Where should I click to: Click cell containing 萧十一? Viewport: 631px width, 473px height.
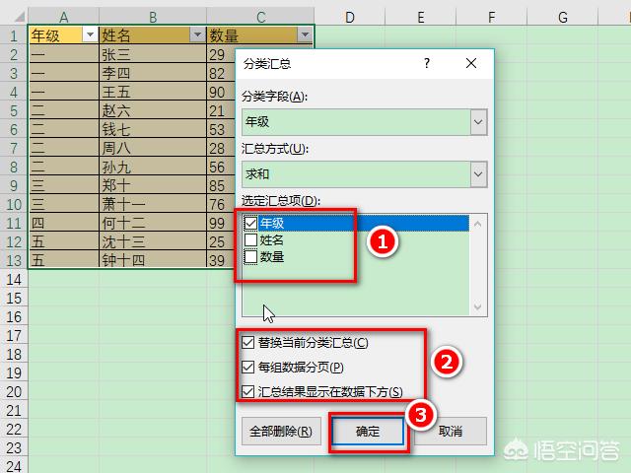point(153,204)
